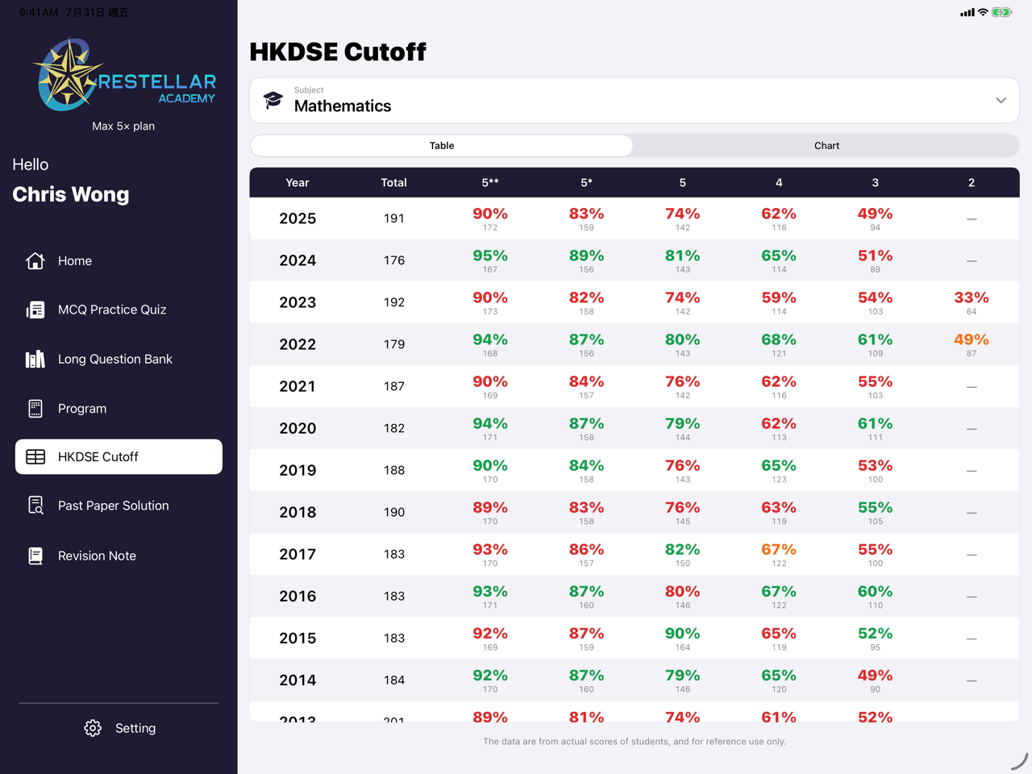
Task: Click 2018 5* cutoff 83%
Action: pyautogui.click(x=586, y=507)
